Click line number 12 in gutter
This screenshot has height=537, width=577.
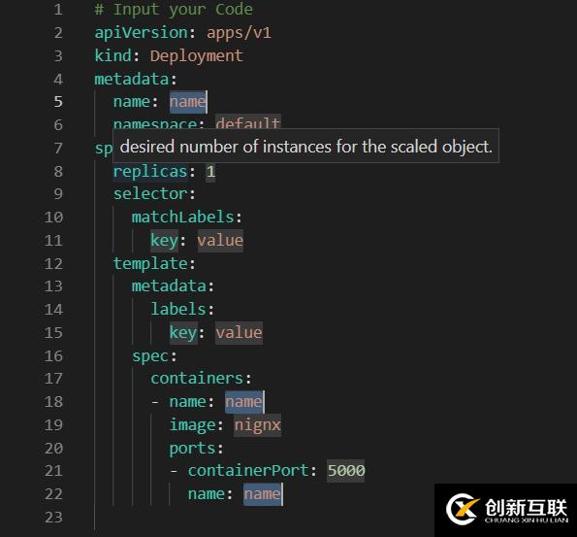53,264
